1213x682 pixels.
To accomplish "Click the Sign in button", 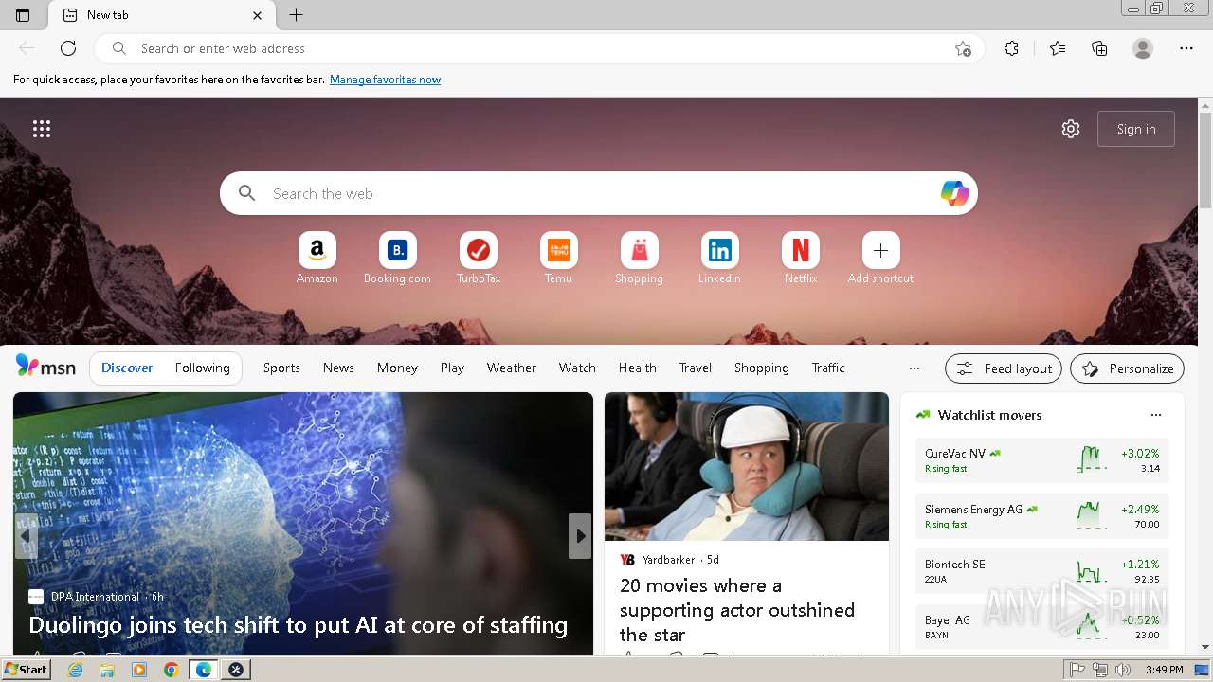I will click(1136, 129).
